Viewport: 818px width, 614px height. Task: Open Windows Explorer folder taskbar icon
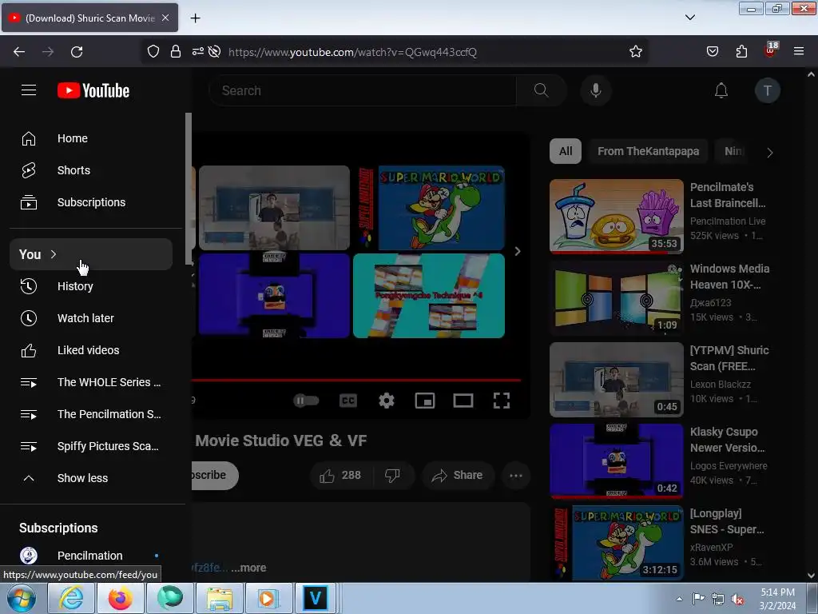coord(219,598)
